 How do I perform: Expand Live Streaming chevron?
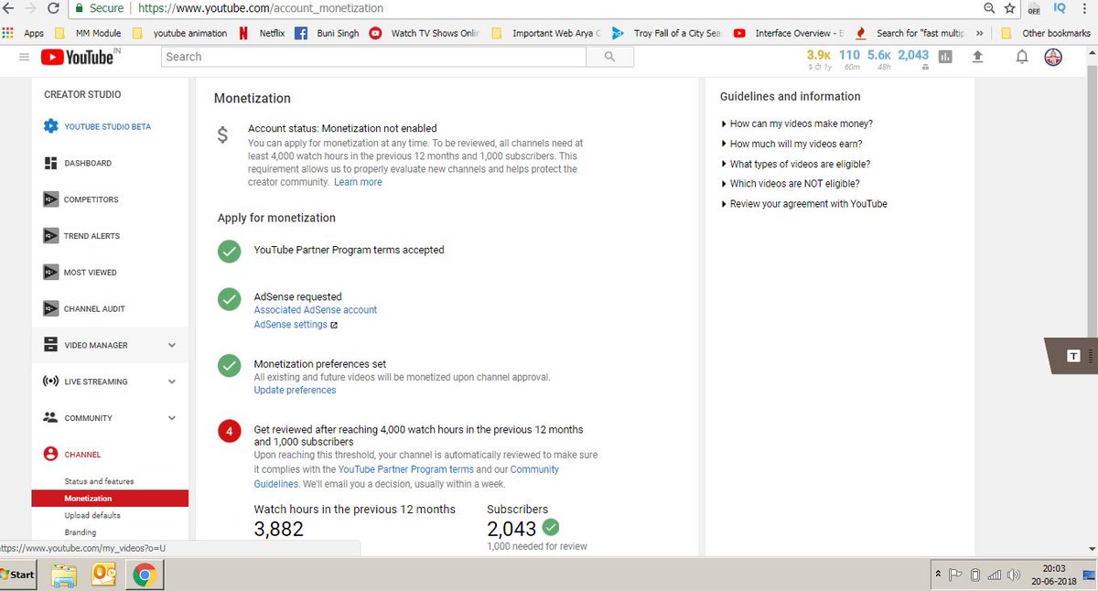(x=172, y=381)
